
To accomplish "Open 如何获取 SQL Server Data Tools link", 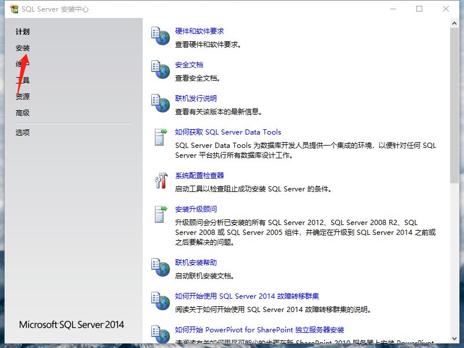I will tap(228, 132).
